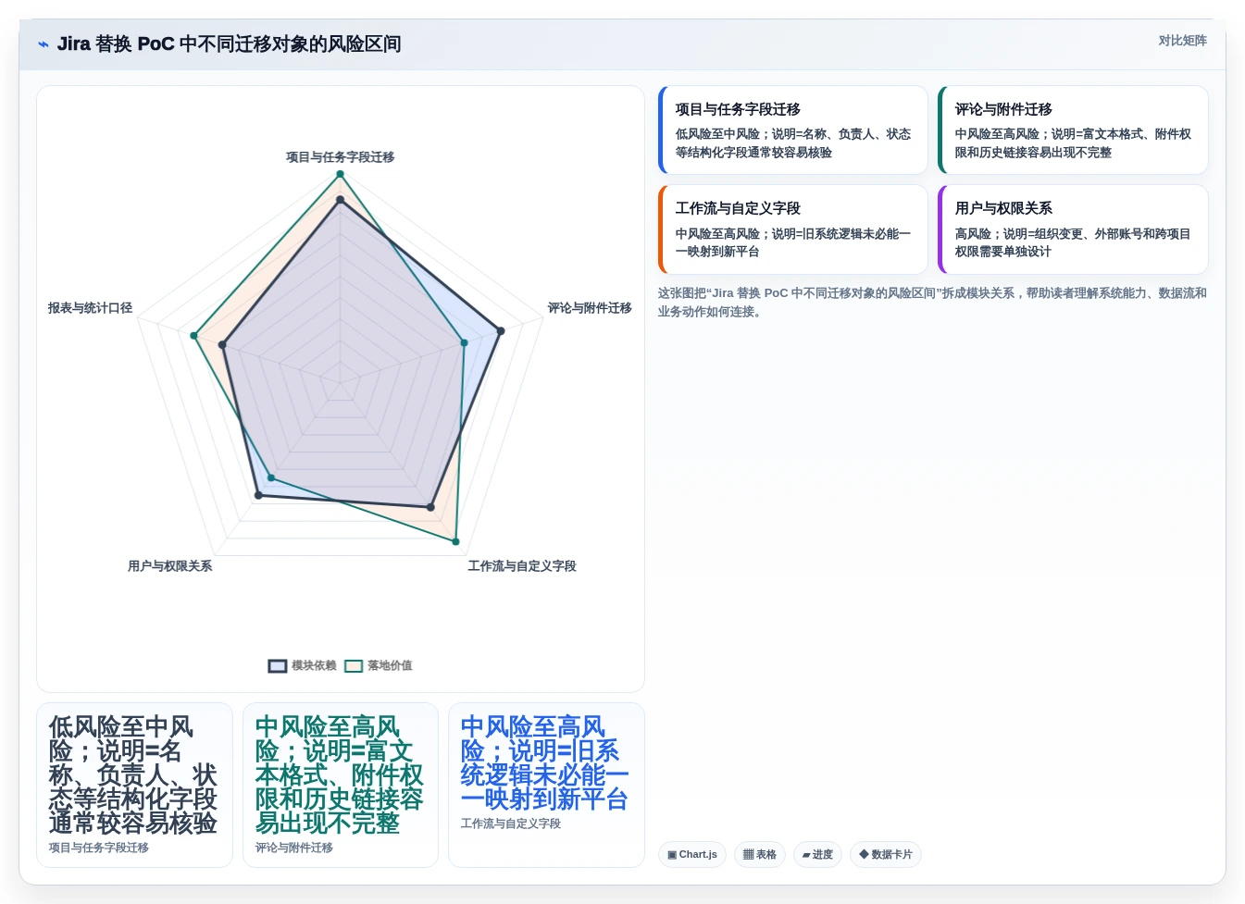Click green data point on 工作流与自定义字段 axis
This screenshot has width=1245, height=904.
(455, 541)
